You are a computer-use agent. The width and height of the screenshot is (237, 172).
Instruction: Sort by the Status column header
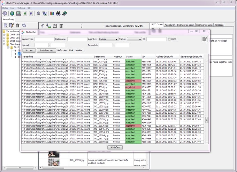point(133,57)
